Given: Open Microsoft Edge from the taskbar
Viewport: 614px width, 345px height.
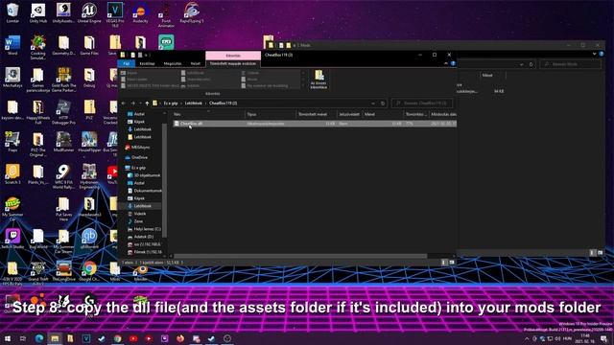Looking at the screenshot, I should click(x=39, y=338).
